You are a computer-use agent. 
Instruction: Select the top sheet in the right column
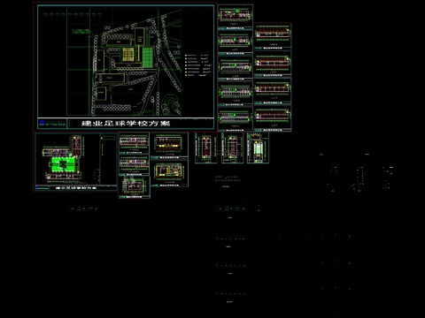coord(273,36)
